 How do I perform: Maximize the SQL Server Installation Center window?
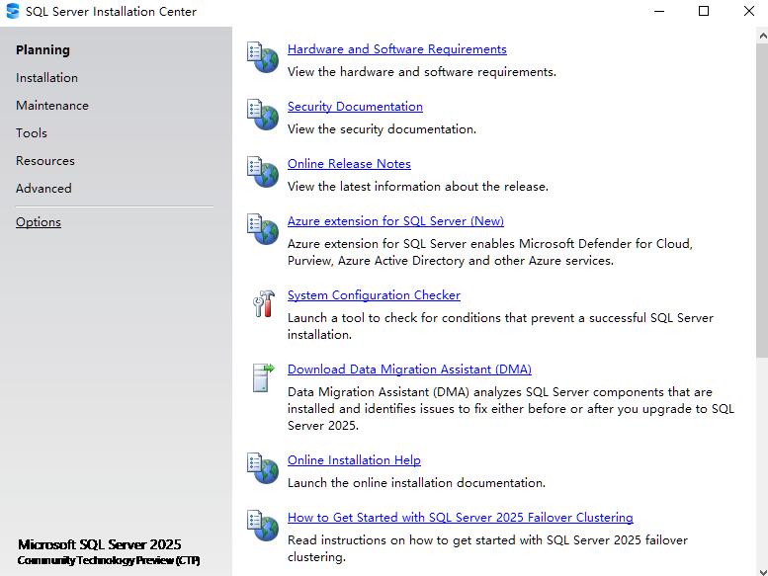click(x=704, y=11)
